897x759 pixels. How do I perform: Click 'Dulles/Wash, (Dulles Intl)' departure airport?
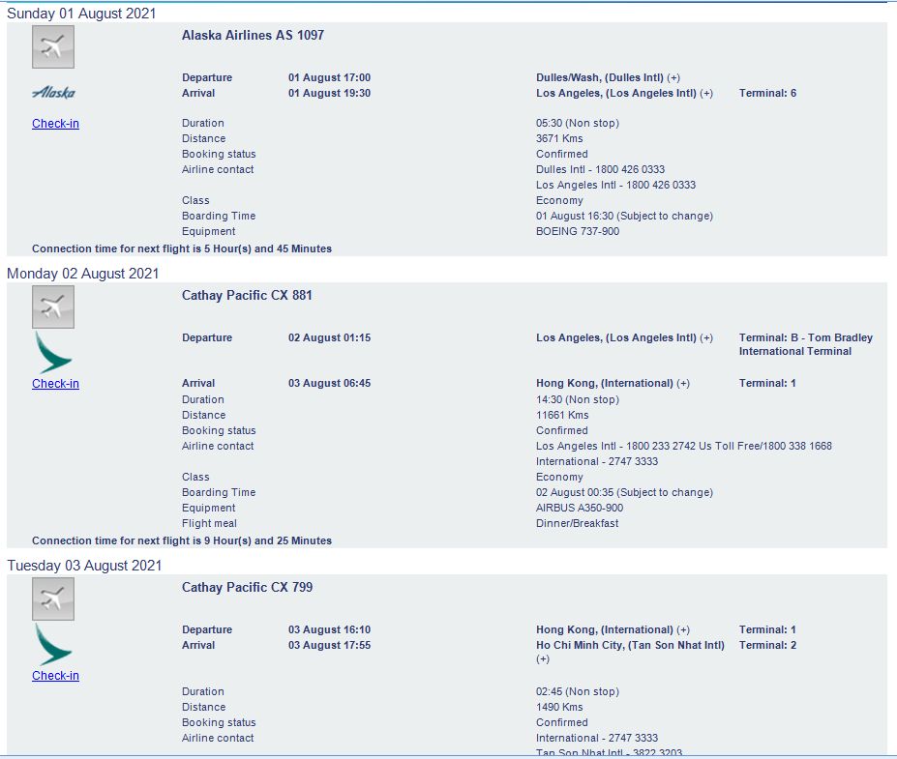coord(600,77)
